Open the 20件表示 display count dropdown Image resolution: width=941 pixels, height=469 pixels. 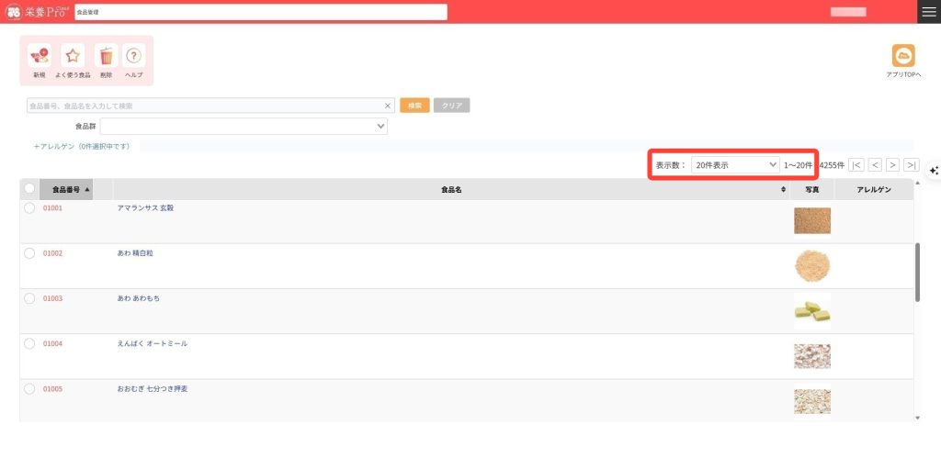(x=735, y=165)
